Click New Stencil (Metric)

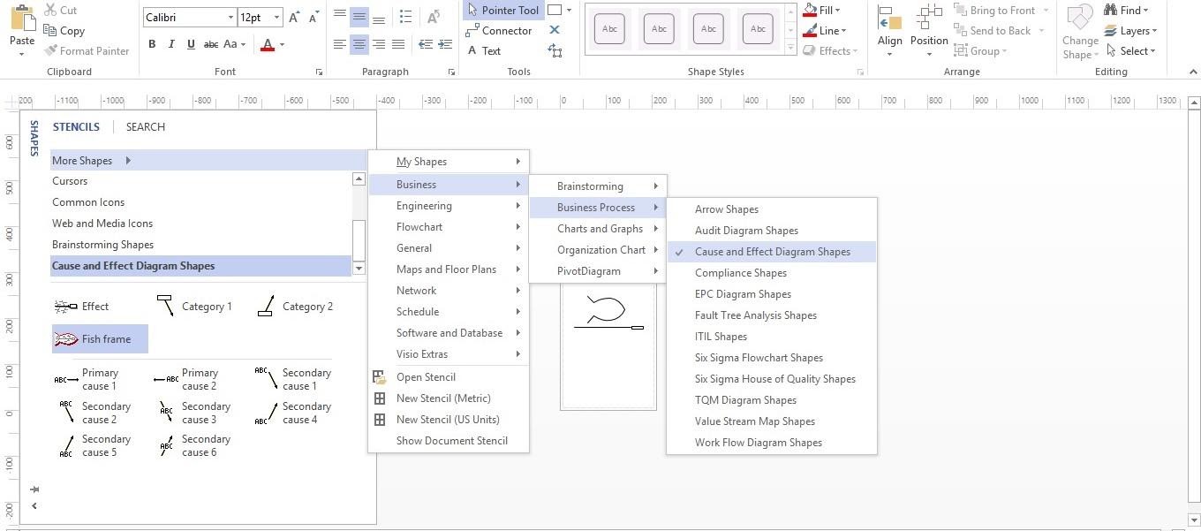click(443, 398)
